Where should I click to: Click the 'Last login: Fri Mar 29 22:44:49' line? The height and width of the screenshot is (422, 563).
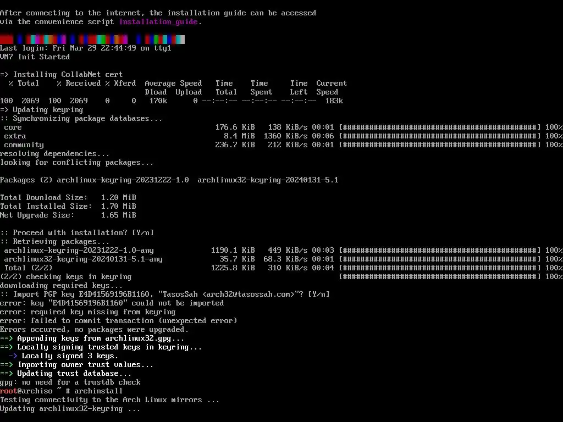[x=86, y=48]
